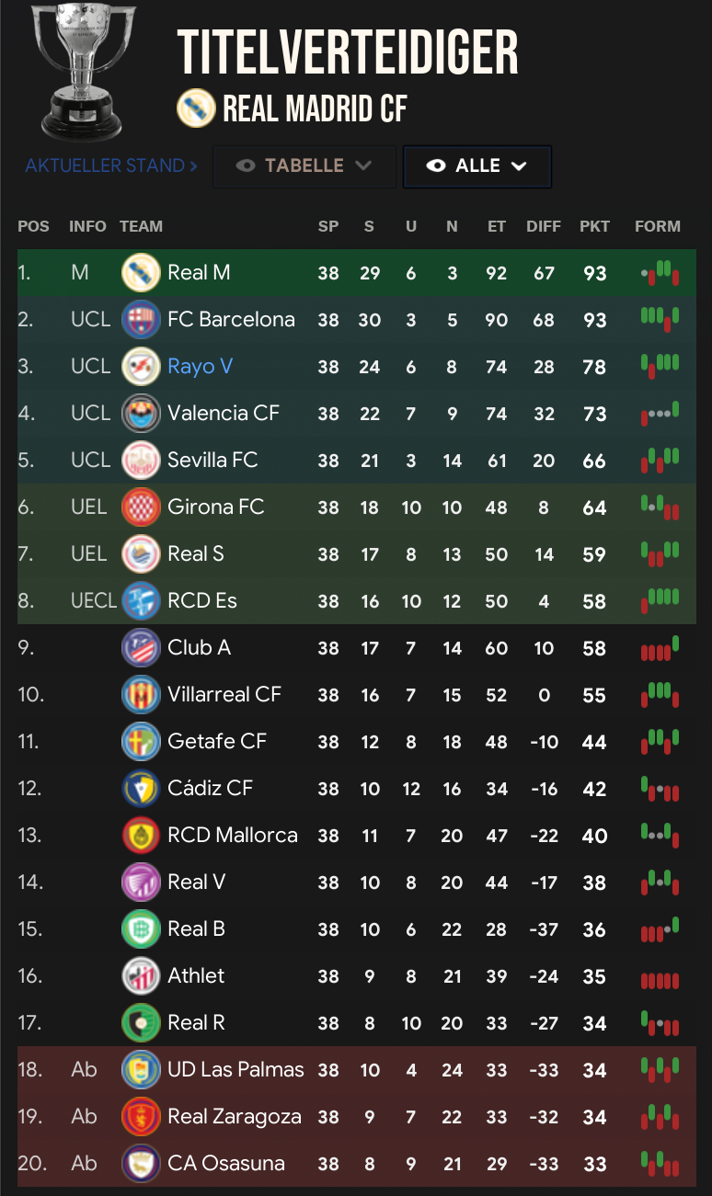Click the Sevilla FC club crest
Image resolution: width=712 pixels, height=1196 pixels.
[x=142, y=461]
